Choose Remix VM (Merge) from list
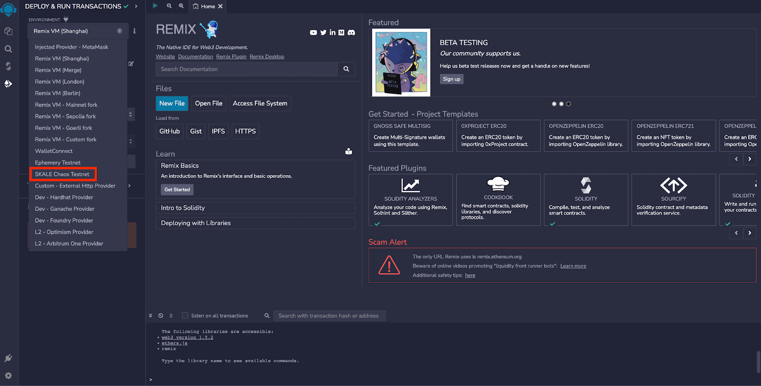The image size is (761, 386). point(58,70)
